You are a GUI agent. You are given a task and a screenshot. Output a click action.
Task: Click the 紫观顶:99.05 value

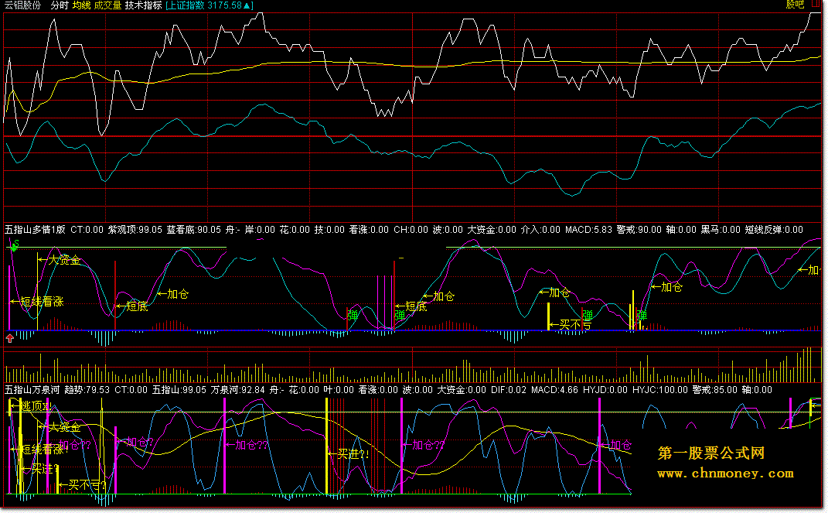tap(135, 230)
